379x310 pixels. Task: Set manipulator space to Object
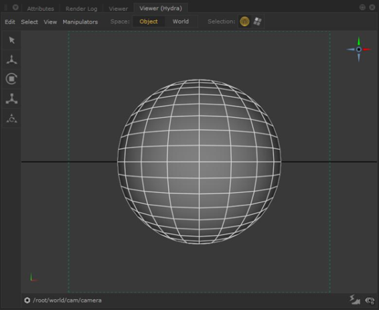149,21
